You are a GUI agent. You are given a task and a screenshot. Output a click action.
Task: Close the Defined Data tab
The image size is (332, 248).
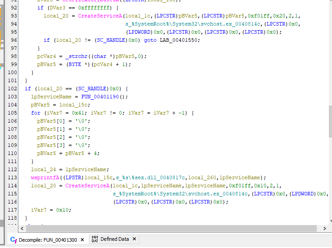point(135,239)
